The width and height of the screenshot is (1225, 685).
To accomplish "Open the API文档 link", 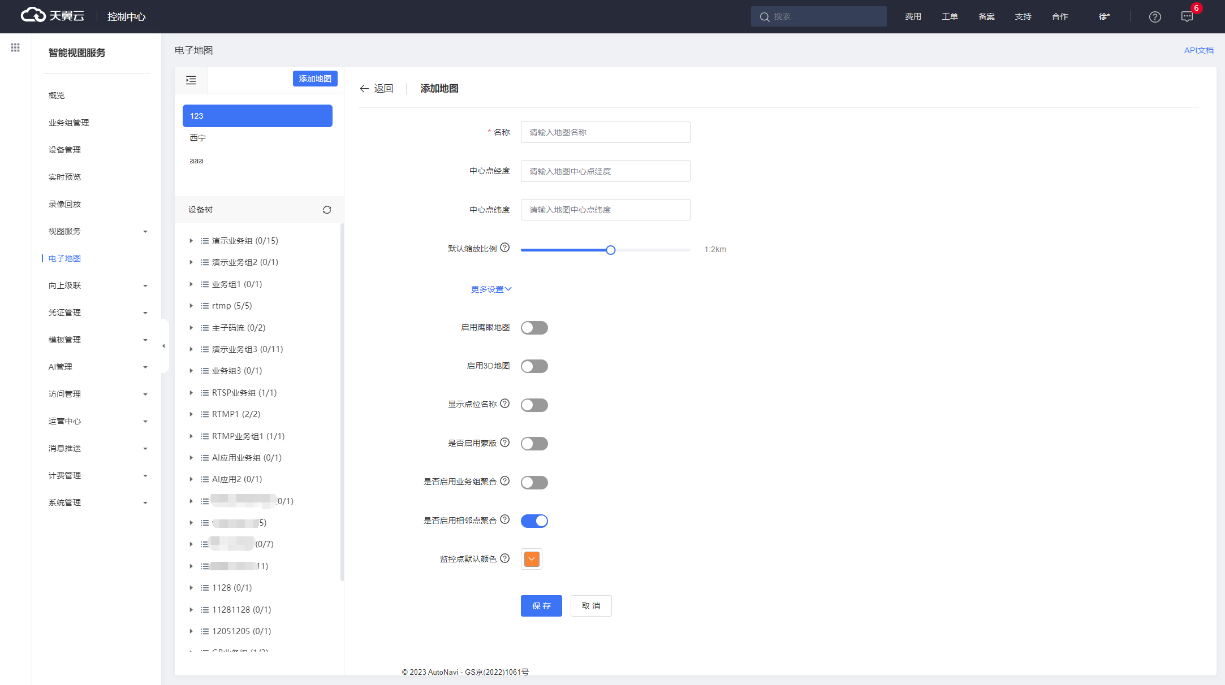I will (x=1198, y=50).
